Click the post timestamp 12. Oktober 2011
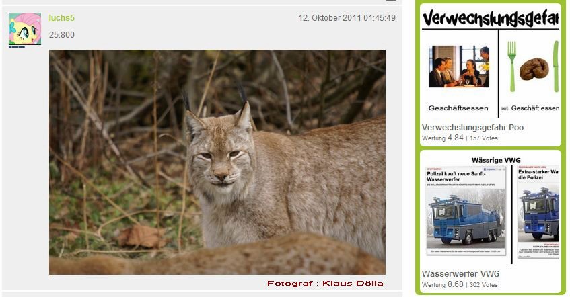Image resolution: width=570 pixels, height=297 pixels. click(347, 17)
